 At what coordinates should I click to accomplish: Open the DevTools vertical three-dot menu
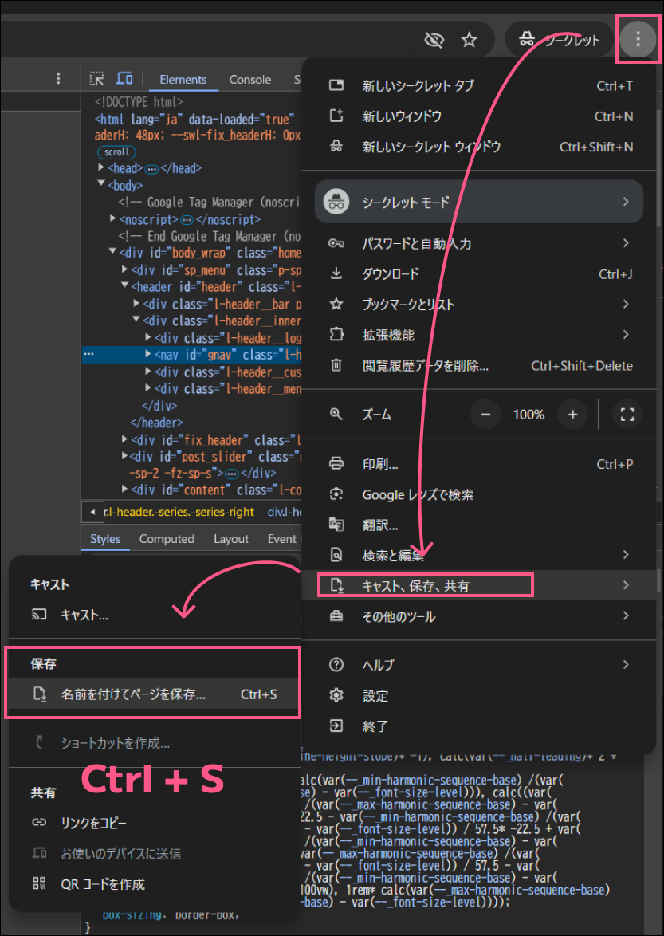coord(58,78)
